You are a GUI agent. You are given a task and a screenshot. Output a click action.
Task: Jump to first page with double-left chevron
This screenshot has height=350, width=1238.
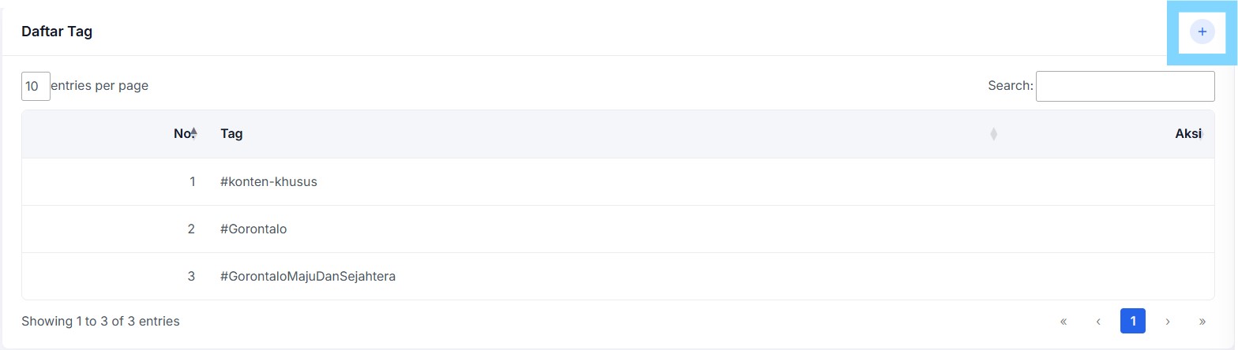(1064, 321)
